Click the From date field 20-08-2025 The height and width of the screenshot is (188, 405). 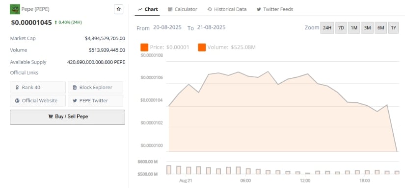[167, 27]
